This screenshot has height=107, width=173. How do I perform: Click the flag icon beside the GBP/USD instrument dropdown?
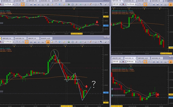(123, 4)
